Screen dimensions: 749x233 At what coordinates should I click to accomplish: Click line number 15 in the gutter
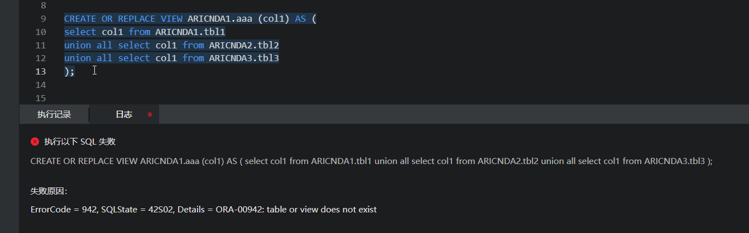coord(40,98)
